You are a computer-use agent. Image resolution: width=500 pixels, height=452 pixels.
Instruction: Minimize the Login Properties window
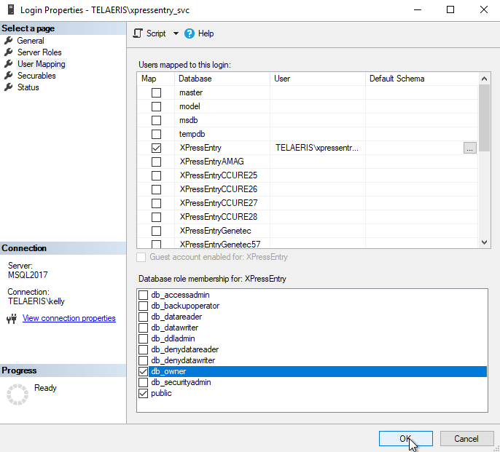tap(418, 10)
